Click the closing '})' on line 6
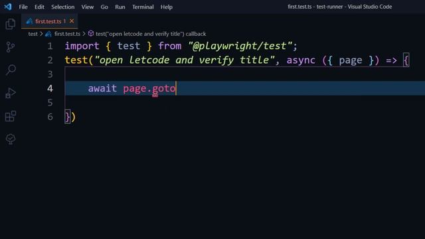This screenshot has height=239, width=425. (70, 117)
